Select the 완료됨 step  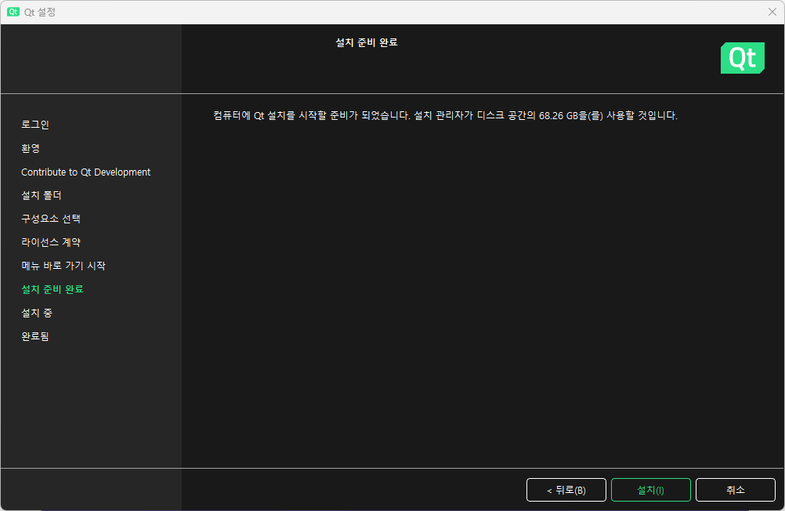(35, 336)
